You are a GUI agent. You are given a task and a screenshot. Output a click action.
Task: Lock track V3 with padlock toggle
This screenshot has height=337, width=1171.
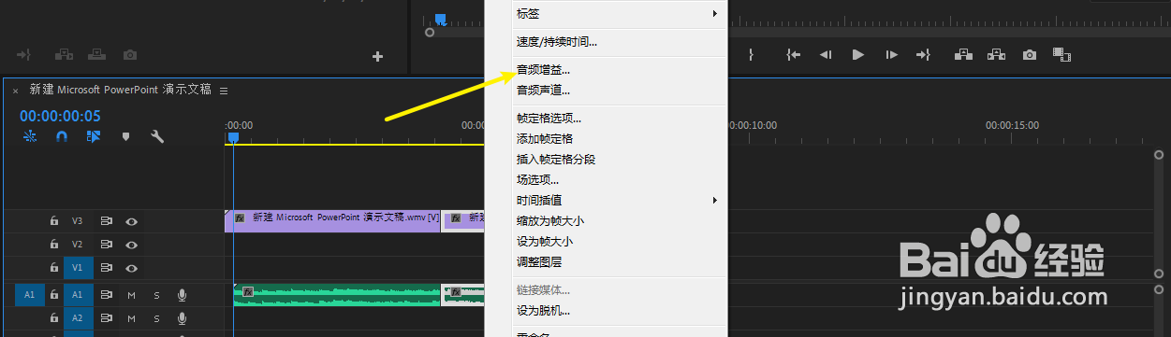(54, 221)
